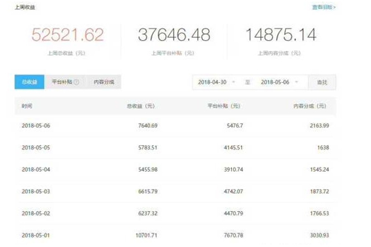Switch to the 内容分成 tab
The image size is (371, 247).
(104, 82)
